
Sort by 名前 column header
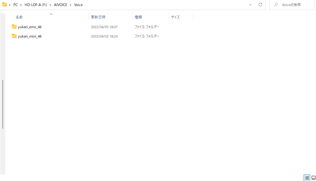(19, 17)
